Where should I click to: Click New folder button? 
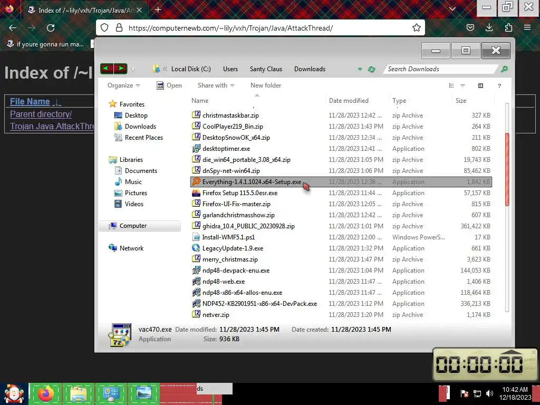pyautogui.click(x=266, y=85)
